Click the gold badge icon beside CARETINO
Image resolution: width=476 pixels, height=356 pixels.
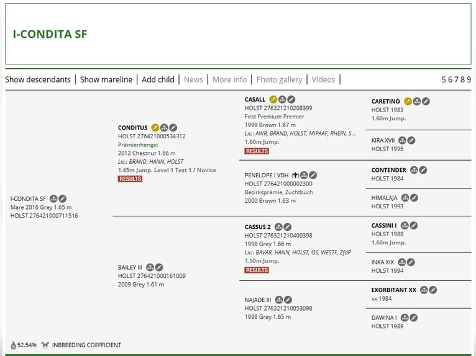408,101
